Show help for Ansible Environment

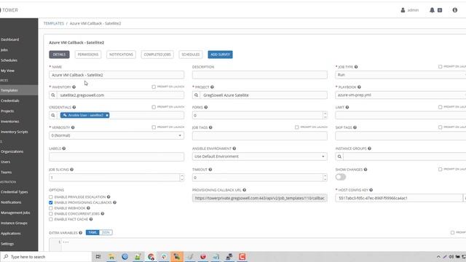coord(234,148)
